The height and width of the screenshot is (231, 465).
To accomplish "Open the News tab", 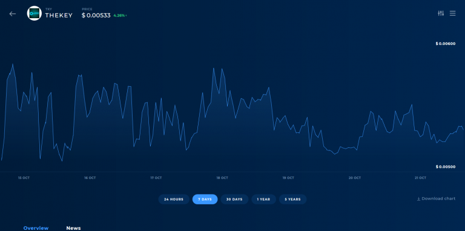I will pyautogui.click(x=73, y=228).
